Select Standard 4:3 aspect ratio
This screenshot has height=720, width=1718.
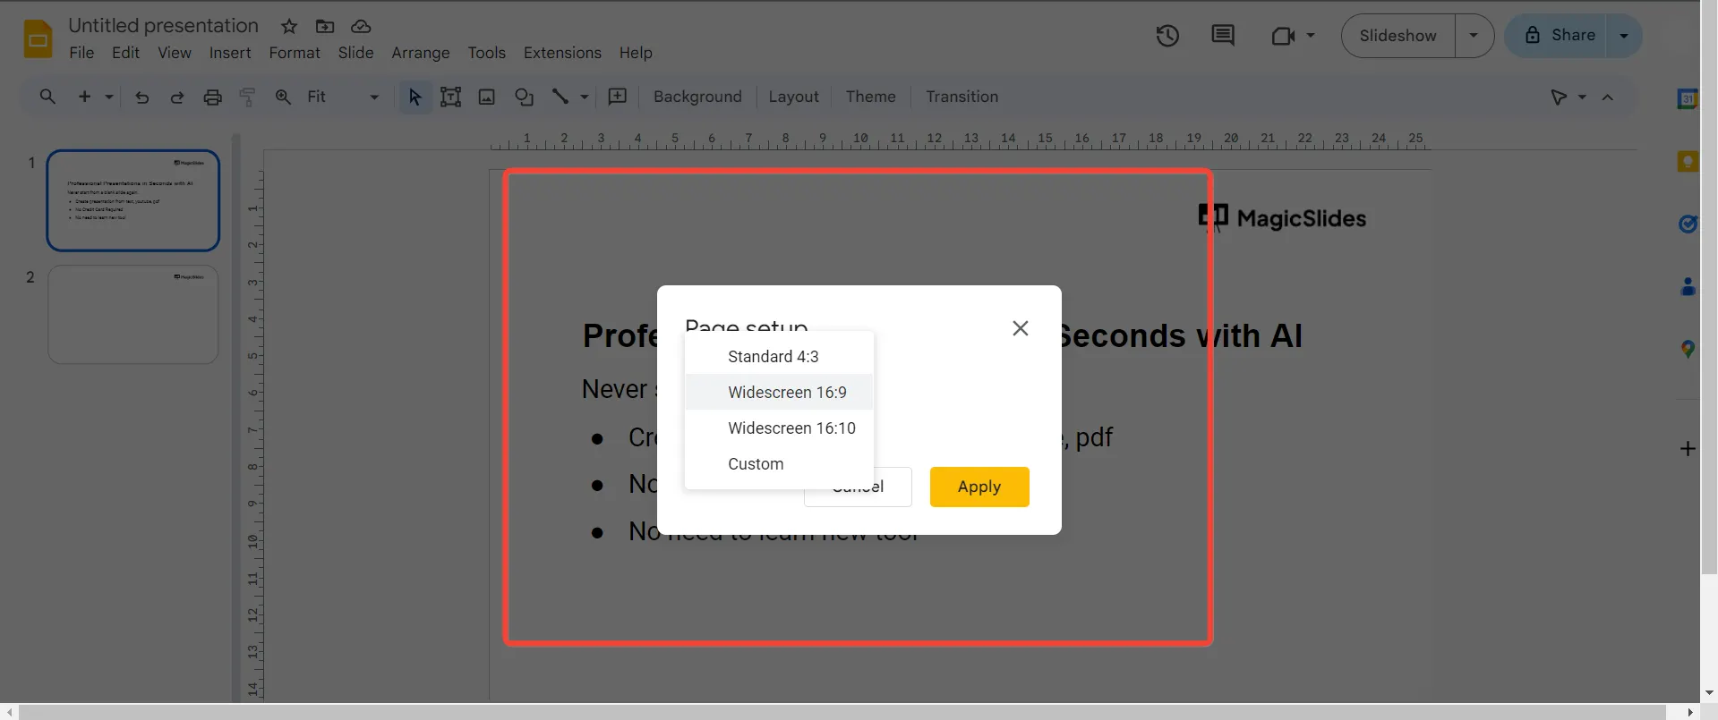(779, 356)
